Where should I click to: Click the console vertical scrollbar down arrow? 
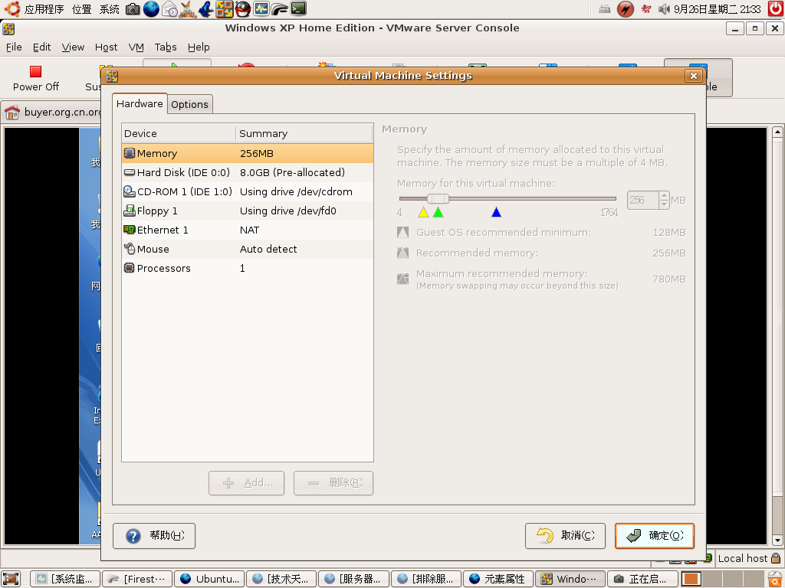point(777,541)
